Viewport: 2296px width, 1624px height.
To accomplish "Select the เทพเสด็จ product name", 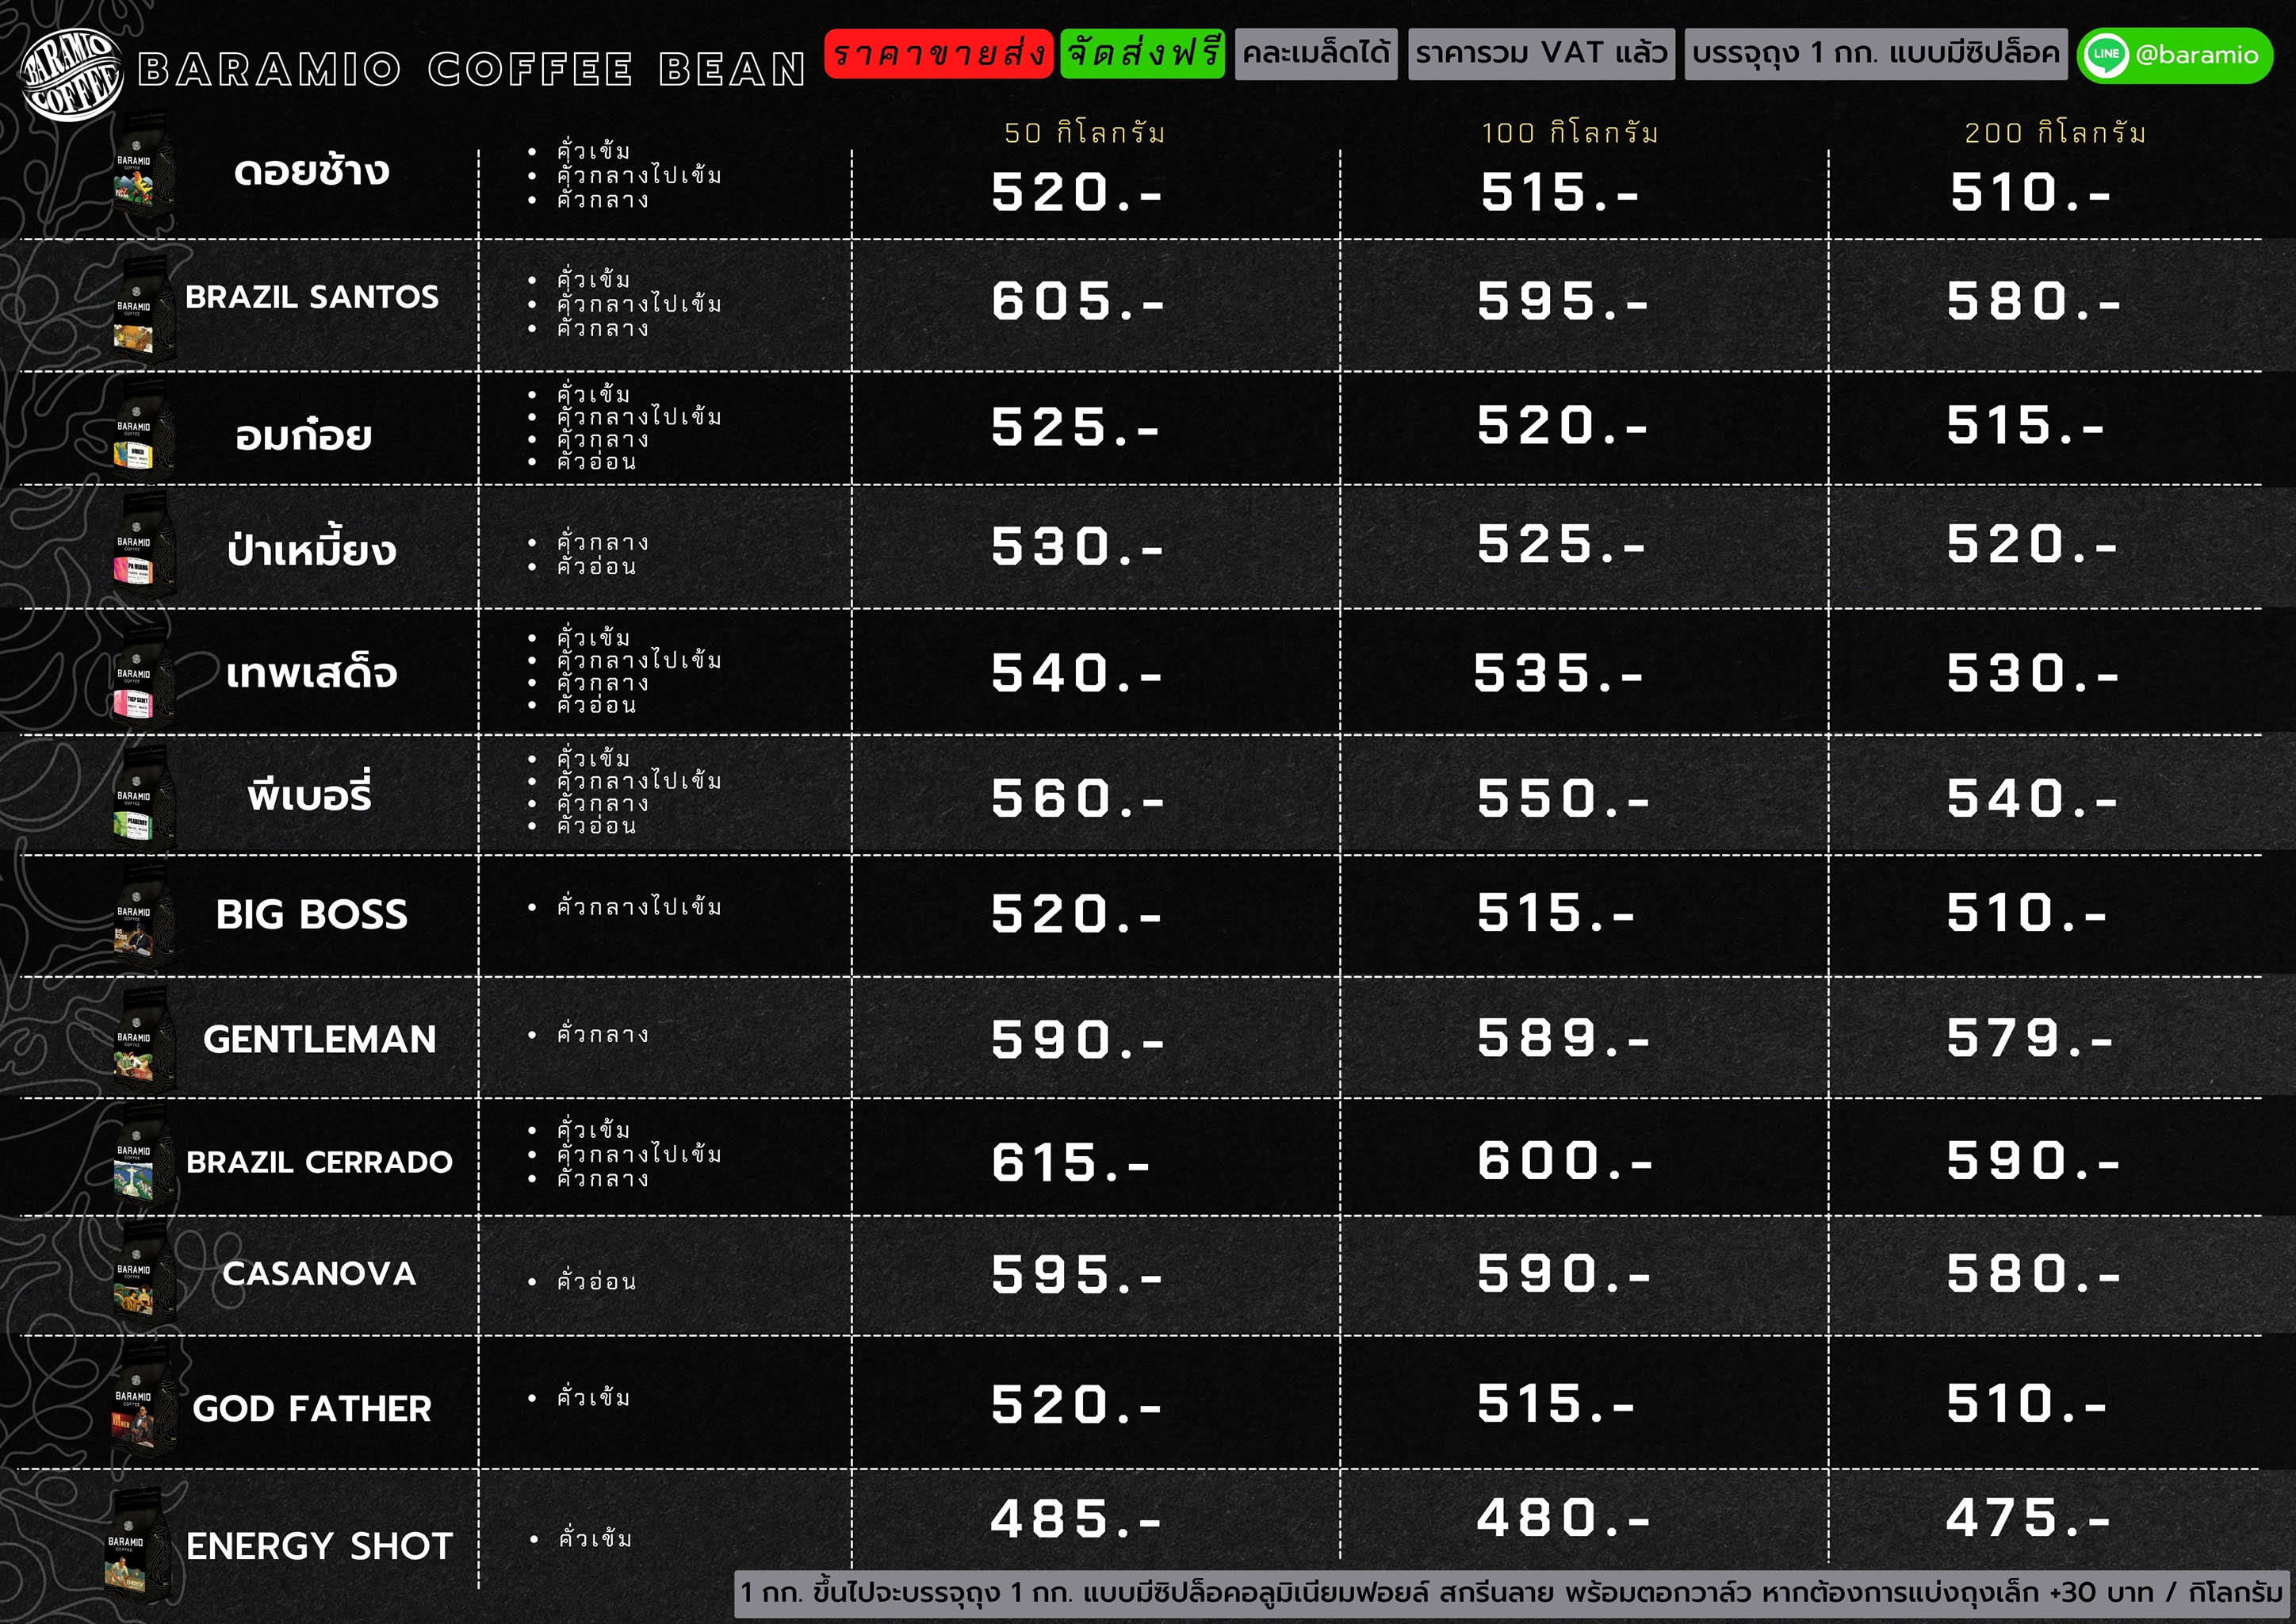I will [x=311, y=672].
